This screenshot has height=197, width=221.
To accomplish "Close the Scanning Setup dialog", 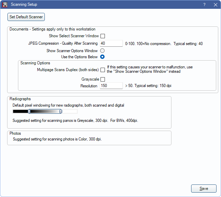I will pyautogui.click(x=215, y=5).
